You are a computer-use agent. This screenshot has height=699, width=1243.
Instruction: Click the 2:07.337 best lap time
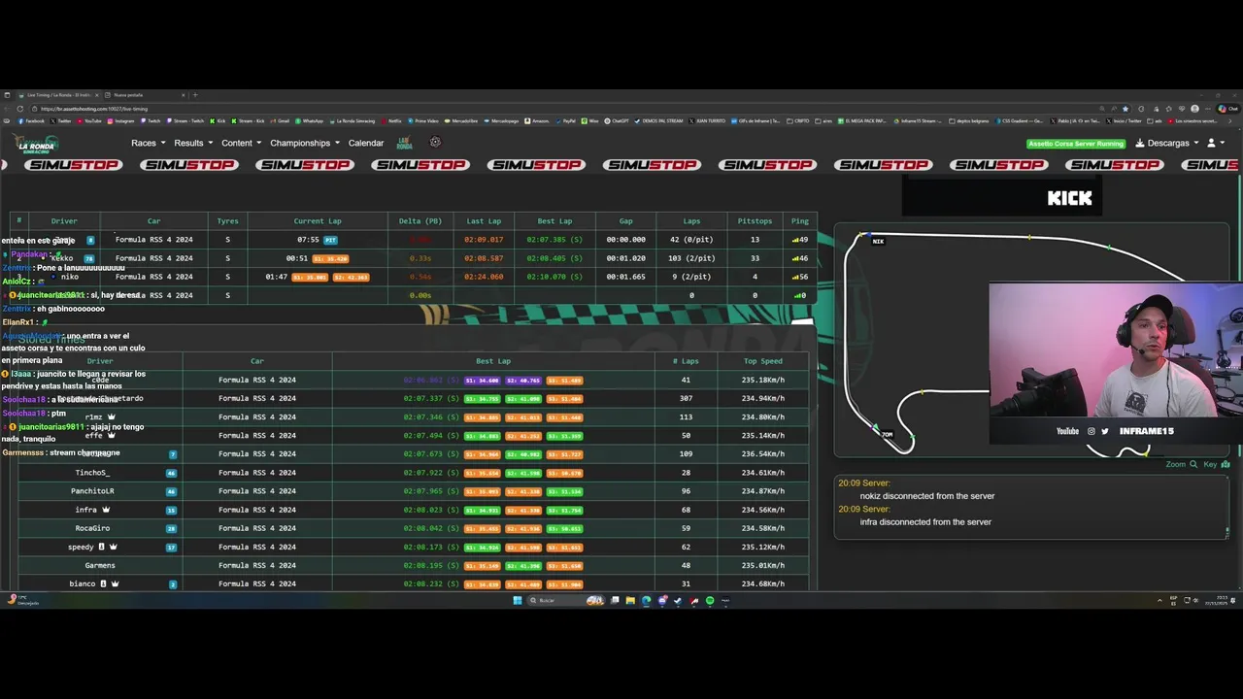click(x=430, y=398)
